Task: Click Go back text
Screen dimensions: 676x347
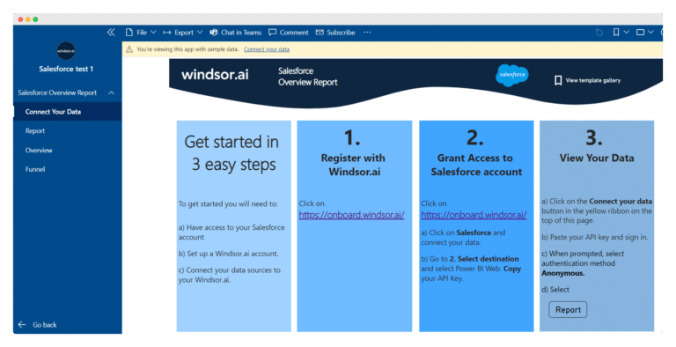Action: [44, 325]
